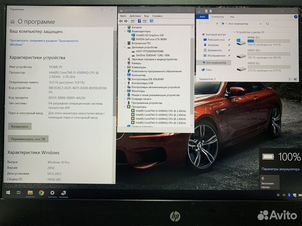The width and height of the screenshot is (302, 226).
Task: Open the Файл menu in Device Manager
Action: tap(123, 16)
